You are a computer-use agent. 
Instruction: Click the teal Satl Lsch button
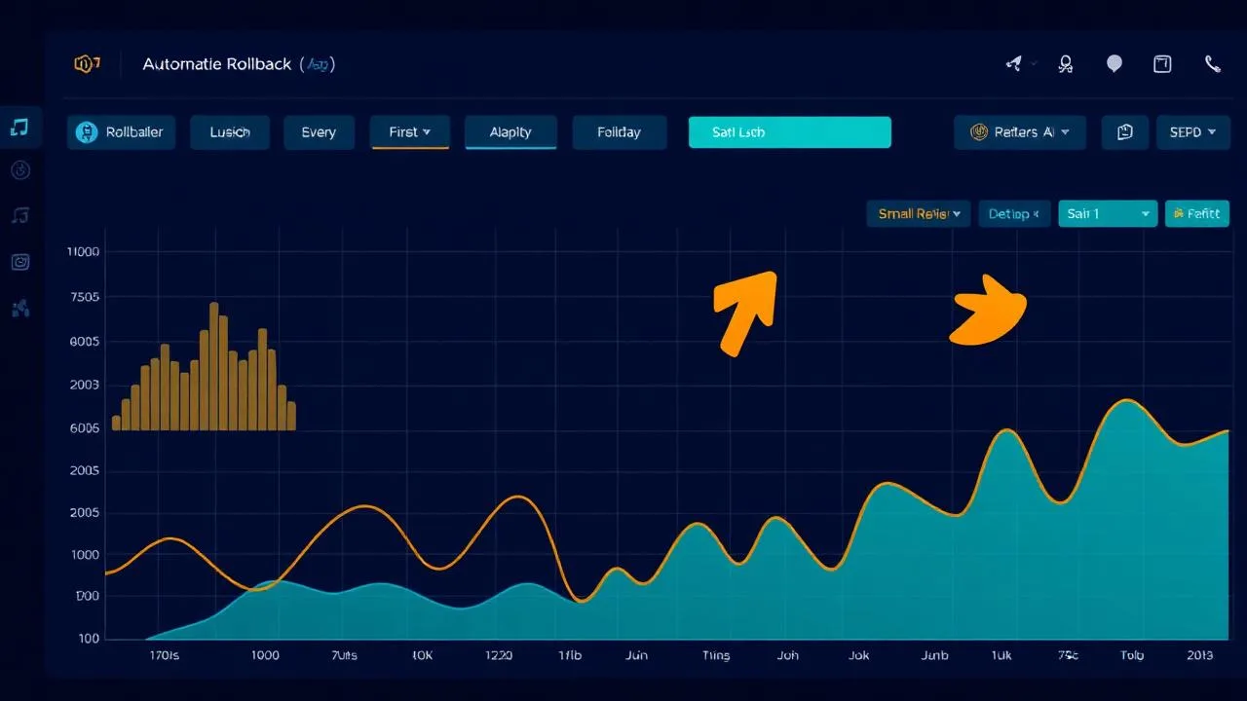(x=790, y=132)
